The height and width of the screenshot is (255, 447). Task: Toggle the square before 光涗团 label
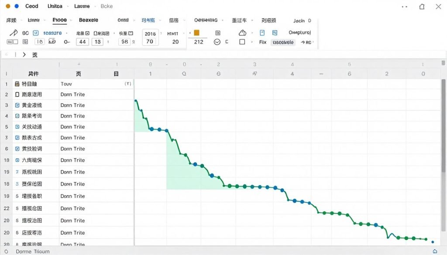tap(95, 33)
